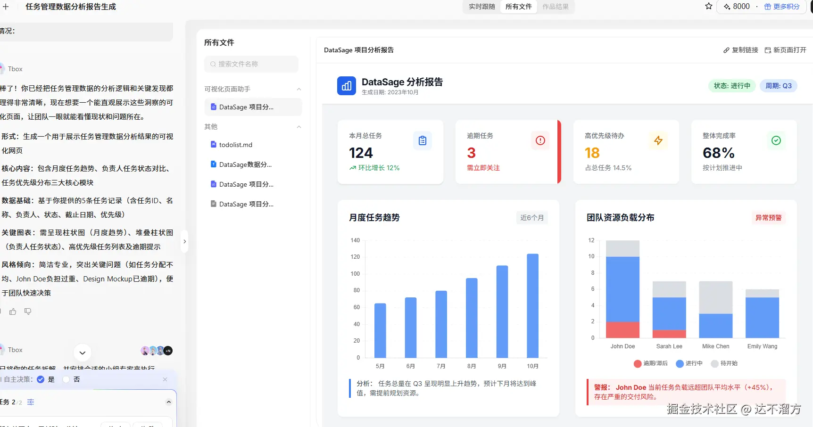
Task: Click the 状态: 进行中 status badge
Action: 732,86
